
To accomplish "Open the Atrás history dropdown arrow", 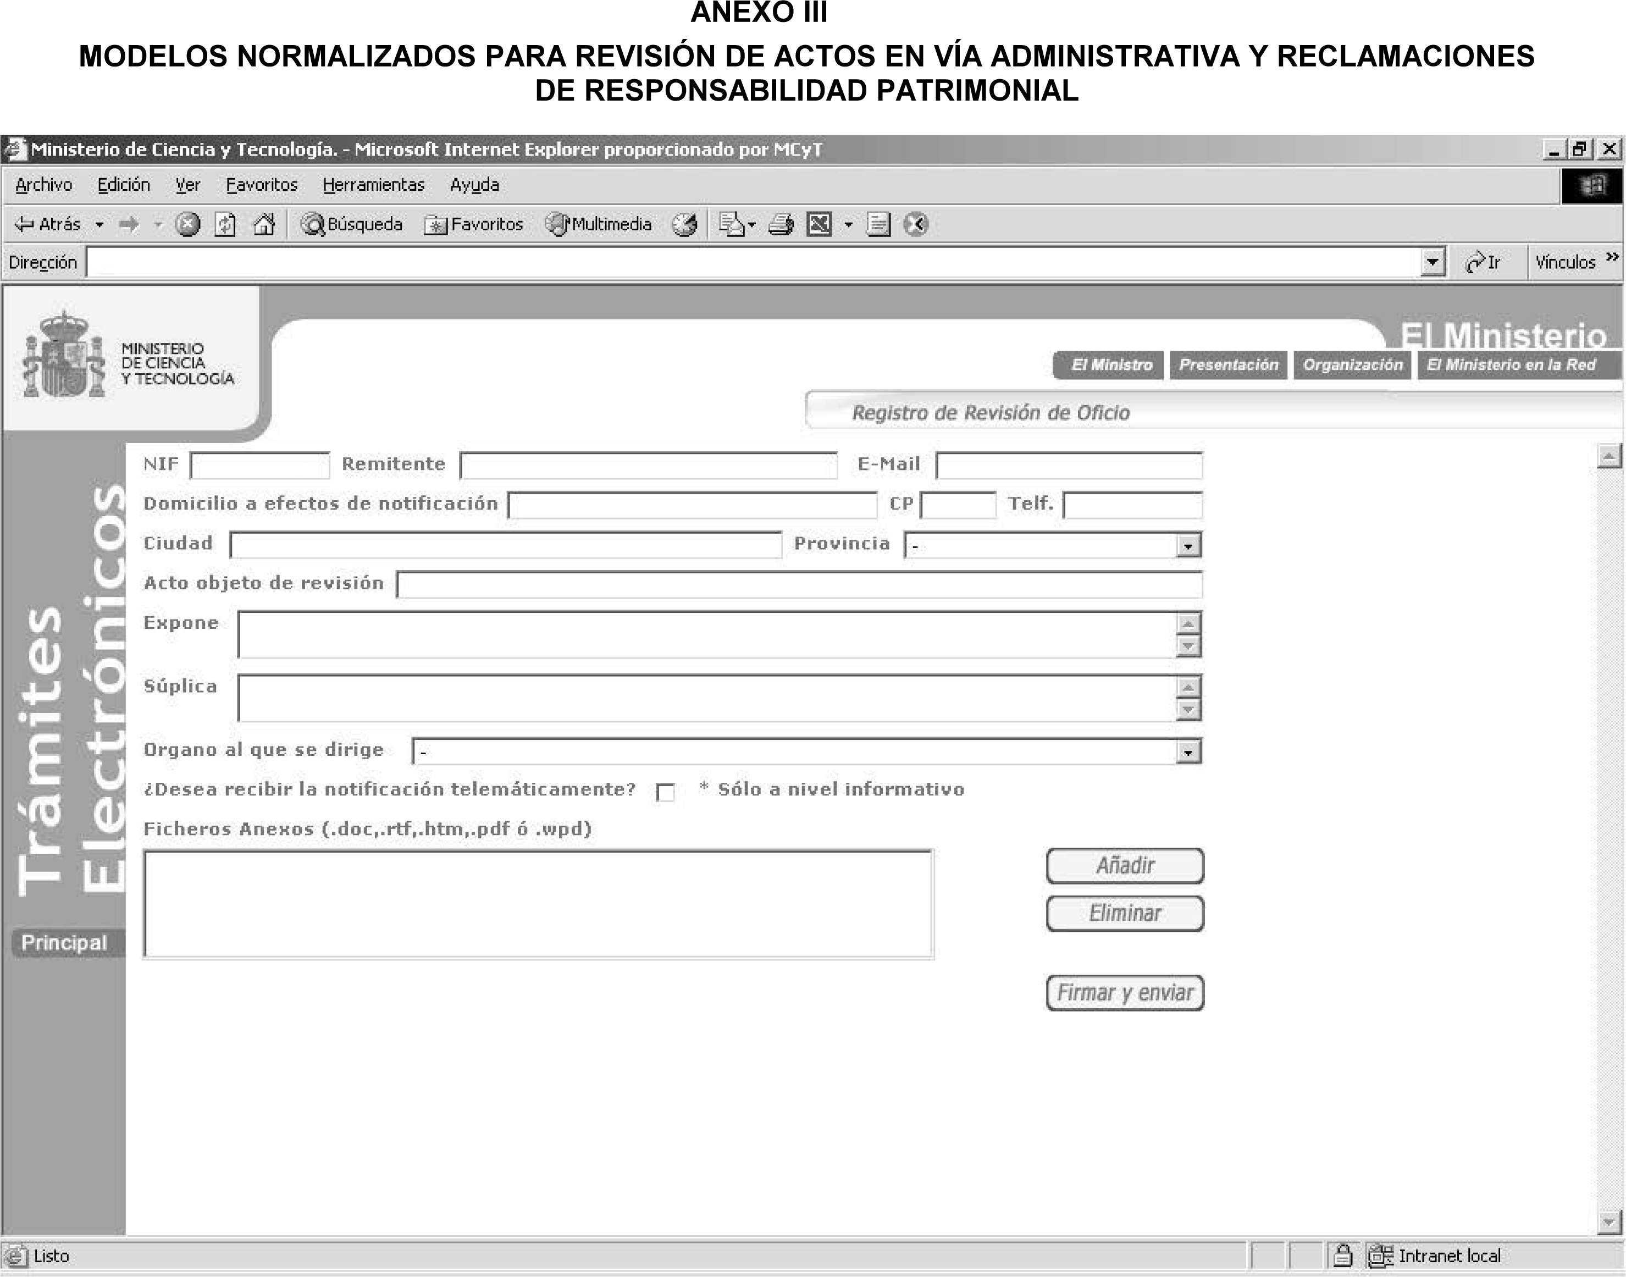I will point(99,224).
